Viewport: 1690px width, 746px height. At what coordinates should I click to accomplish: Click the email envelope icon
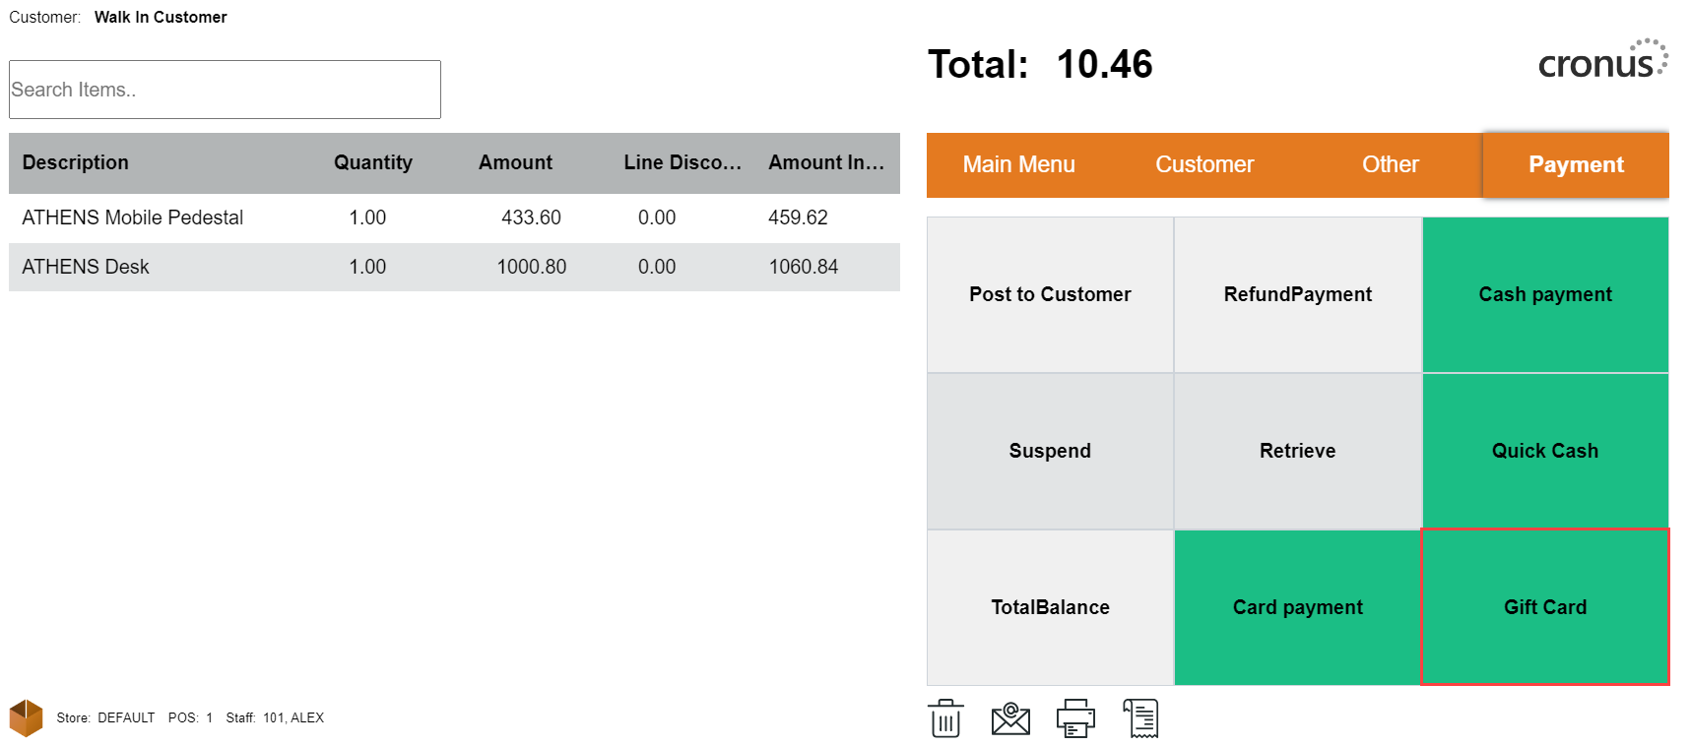(1010, 718)
